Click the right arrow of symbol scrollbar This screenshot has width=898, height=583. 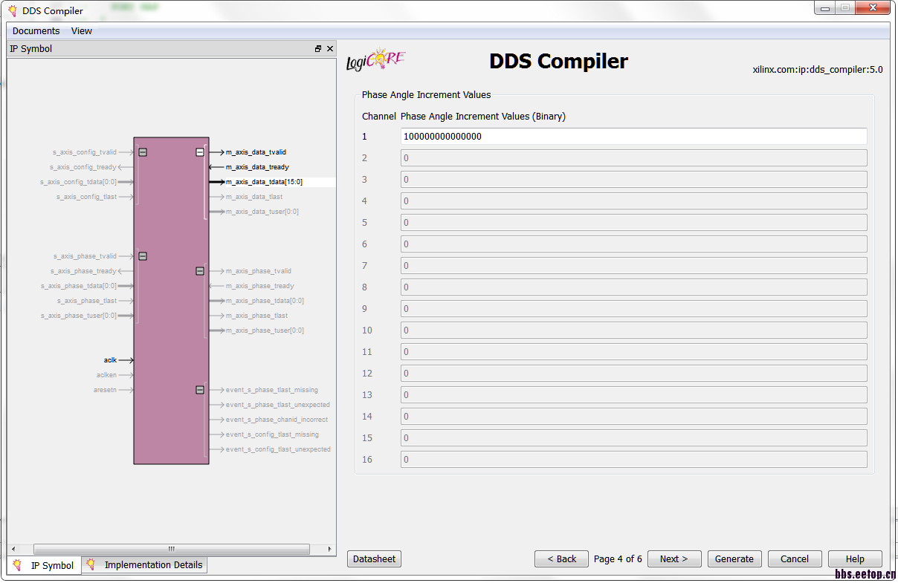[x=331, y=549]
